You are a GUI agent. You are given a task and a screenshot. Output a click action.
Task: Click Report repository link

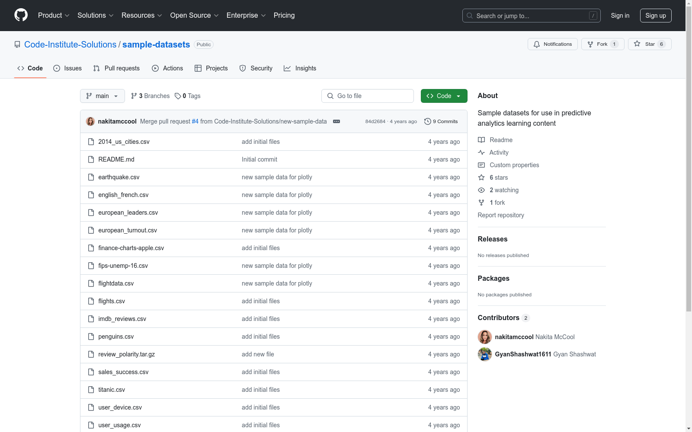point(501,215)
